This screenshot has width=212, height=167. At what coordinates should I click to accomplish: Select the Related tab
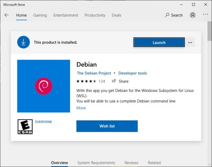[154, 163]
